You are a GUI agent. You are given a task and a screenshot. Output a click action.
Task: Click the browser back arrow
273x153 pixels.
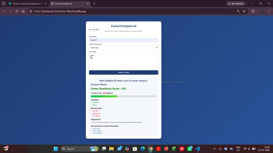(4, 11)
